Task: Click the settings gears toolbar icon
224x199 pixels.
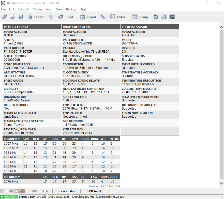Action: tap(4, 17)
